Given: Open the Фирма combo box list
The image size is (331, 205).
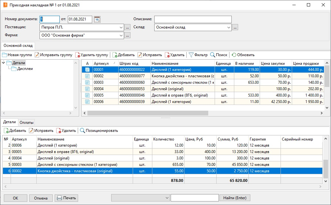Looking at the screenshot, I should 121,35.
